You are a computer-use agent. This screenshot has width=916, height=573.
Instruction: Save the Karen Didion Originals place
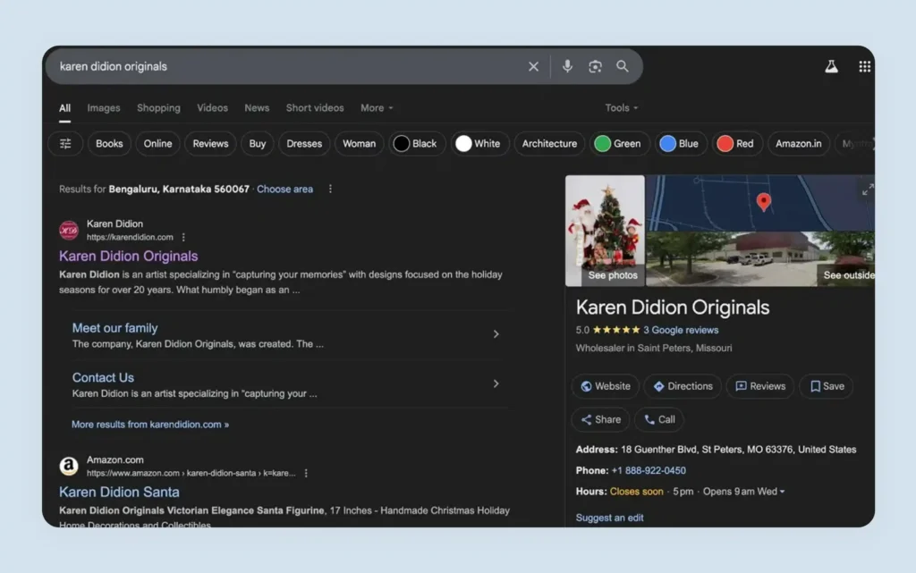click(827, 386)
